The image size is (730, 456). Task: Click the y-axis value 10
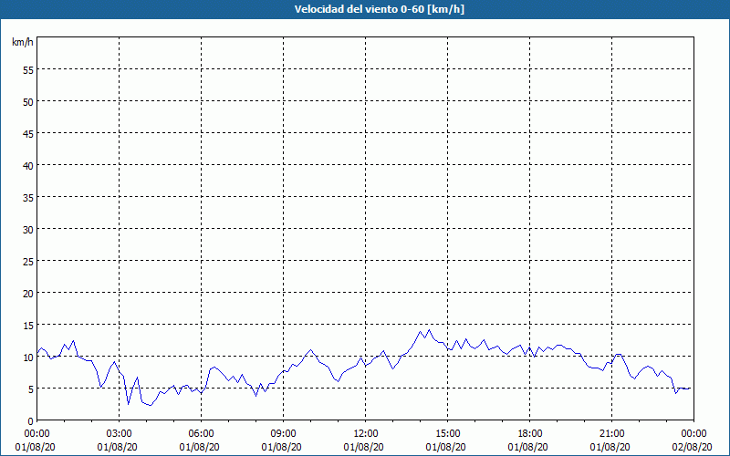pyautogui.click(x=28, y=358)
